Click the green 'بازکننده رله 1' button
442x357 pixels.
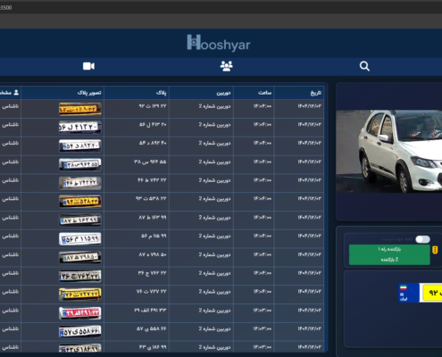(x=389, y=249)
